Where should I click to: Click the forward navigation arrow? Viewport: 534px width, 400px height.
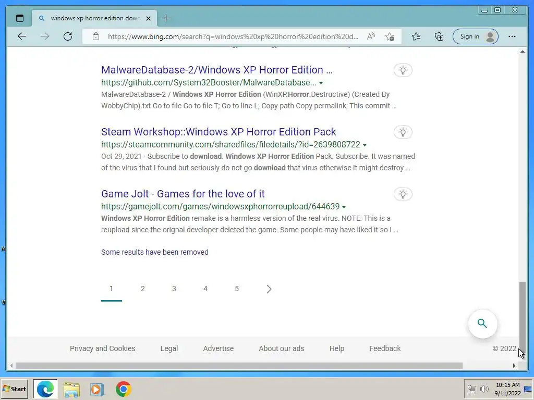coord(45,36)
